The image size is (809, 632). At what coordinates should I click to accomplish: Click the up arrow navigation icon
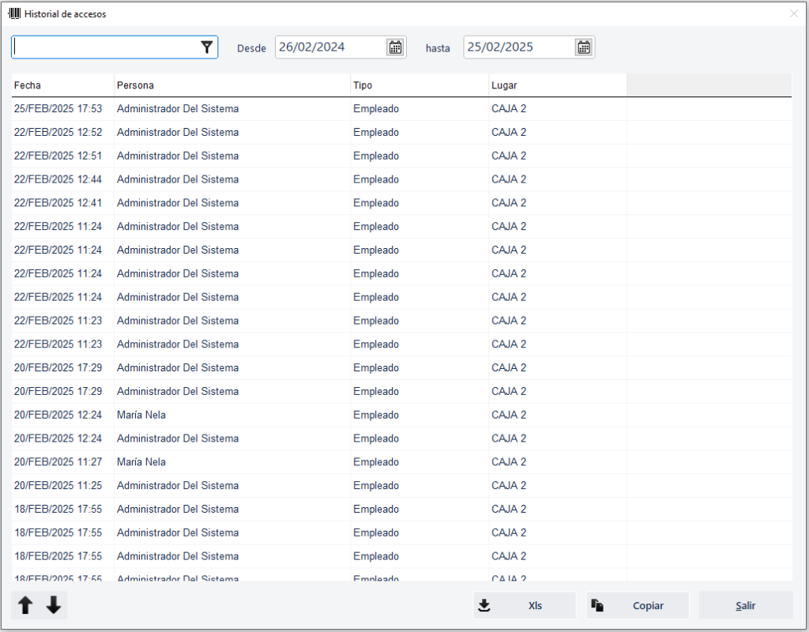coord(25,606)
